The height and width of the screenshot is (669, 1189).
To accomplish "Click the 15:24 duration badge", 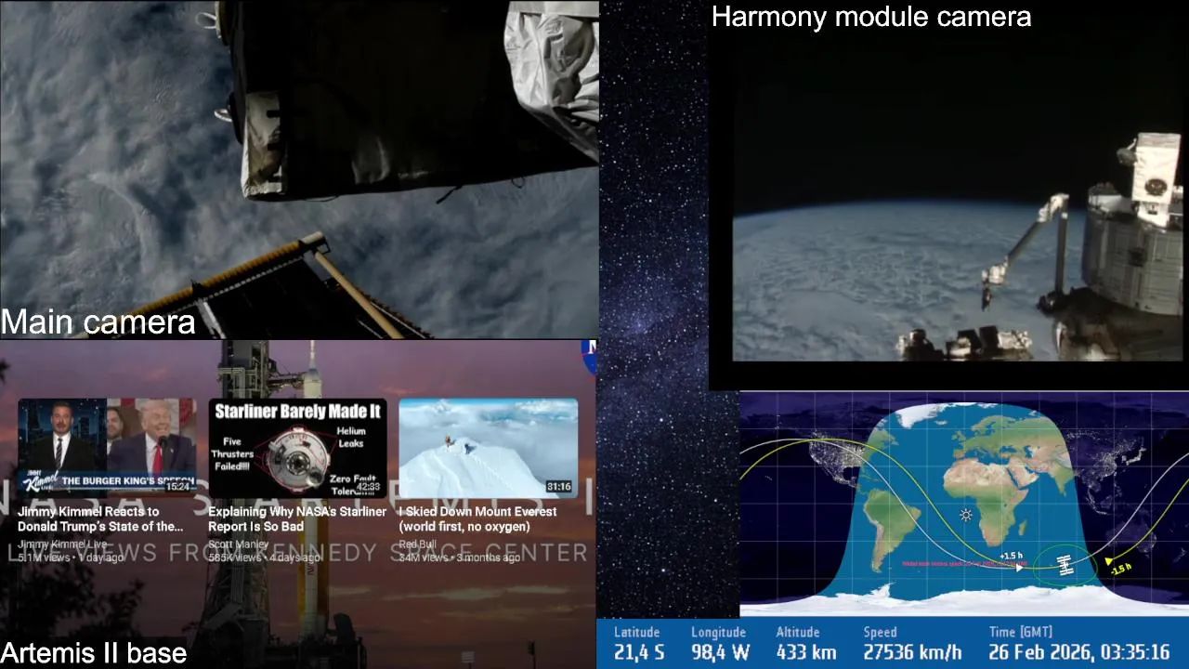I will pyautogui.click(x=177, y=487).
